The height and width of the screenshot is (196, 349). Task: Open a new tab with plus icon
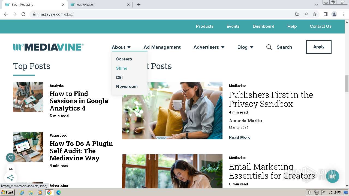tap(139, 5)
